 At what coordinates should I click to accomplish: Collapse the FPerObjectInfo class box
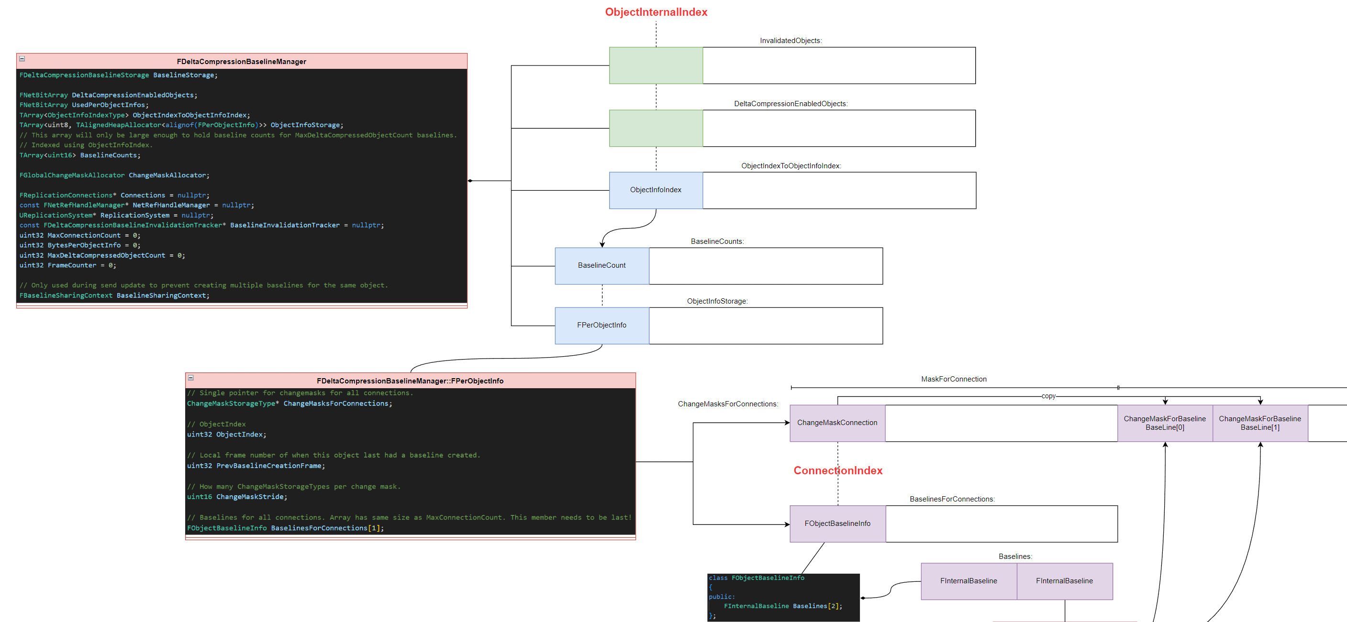coord(191,378)
